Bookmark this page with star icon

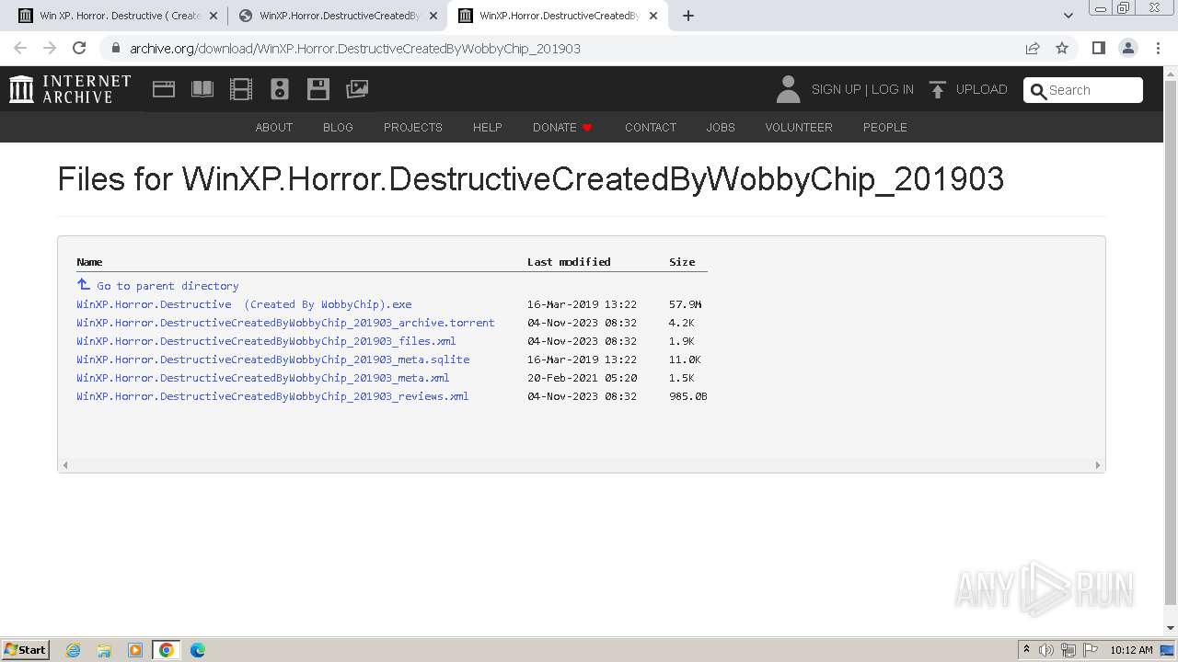pyautogui.click(x=1062, y=48)
